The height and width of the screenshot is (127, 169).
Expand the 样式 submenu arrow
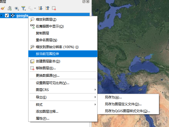[x=95, y=104]
